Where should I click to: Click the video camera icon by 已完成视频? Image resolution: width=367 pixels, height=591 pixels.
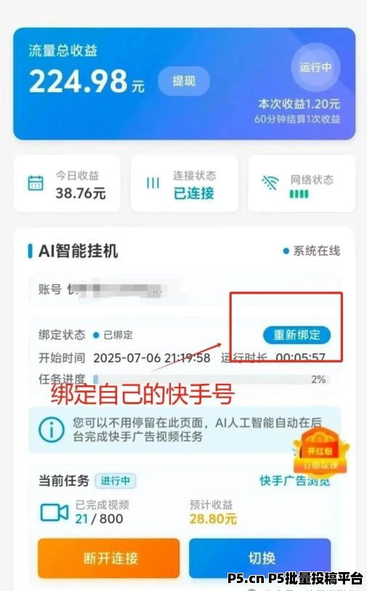55,512
